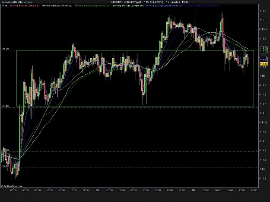
Task: Click the 114.5 price axis label
Action: (x=263, y=123)
